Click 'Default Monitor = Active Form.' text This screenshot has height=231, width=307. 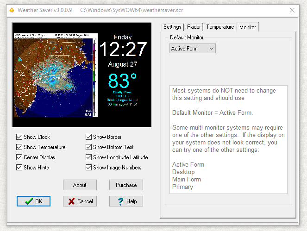pyautogui.click(x=213, y=112)
